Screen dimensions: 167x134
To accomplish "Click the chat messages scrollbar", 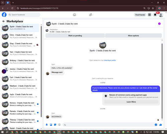I will [162, 81].
